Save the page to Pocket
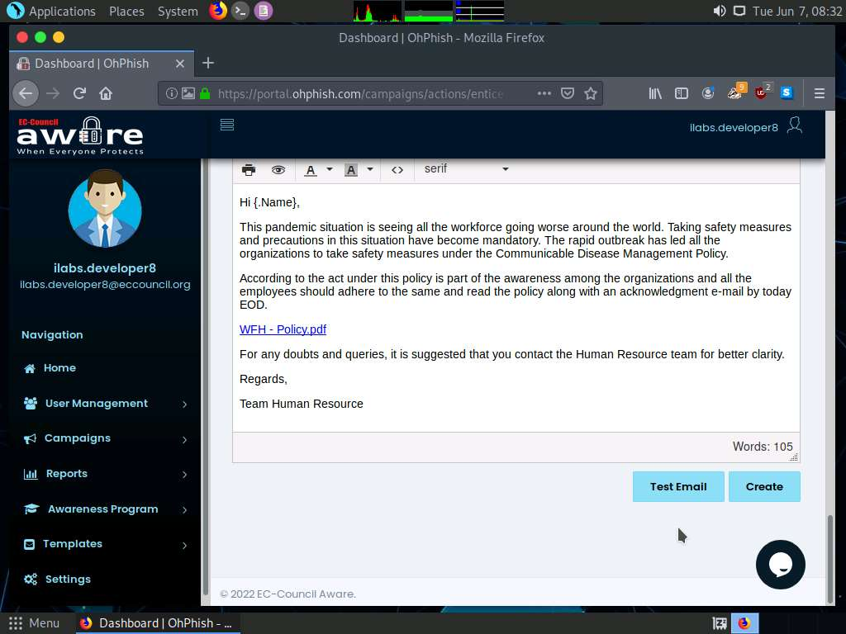This screenshot has height=634, width=846. 567,93
